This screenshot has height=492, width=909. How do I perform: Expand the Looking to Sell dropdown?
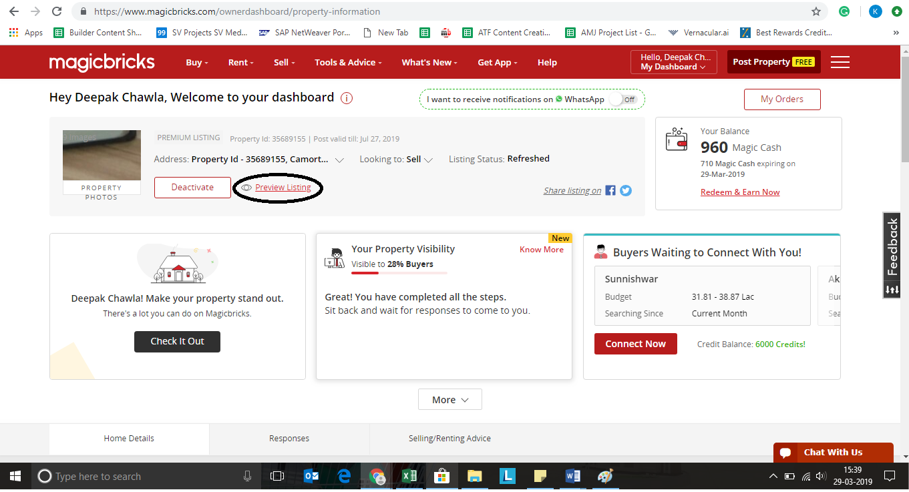[429, 160]
